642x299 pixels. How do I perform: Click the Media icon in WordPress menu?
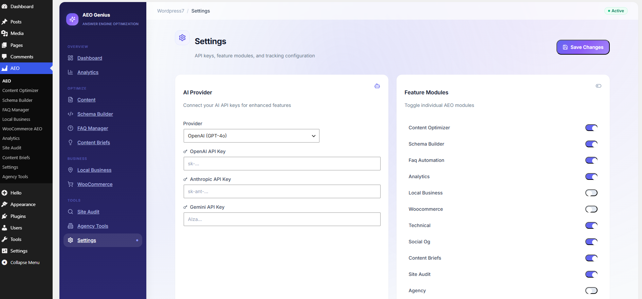(4, 33)
